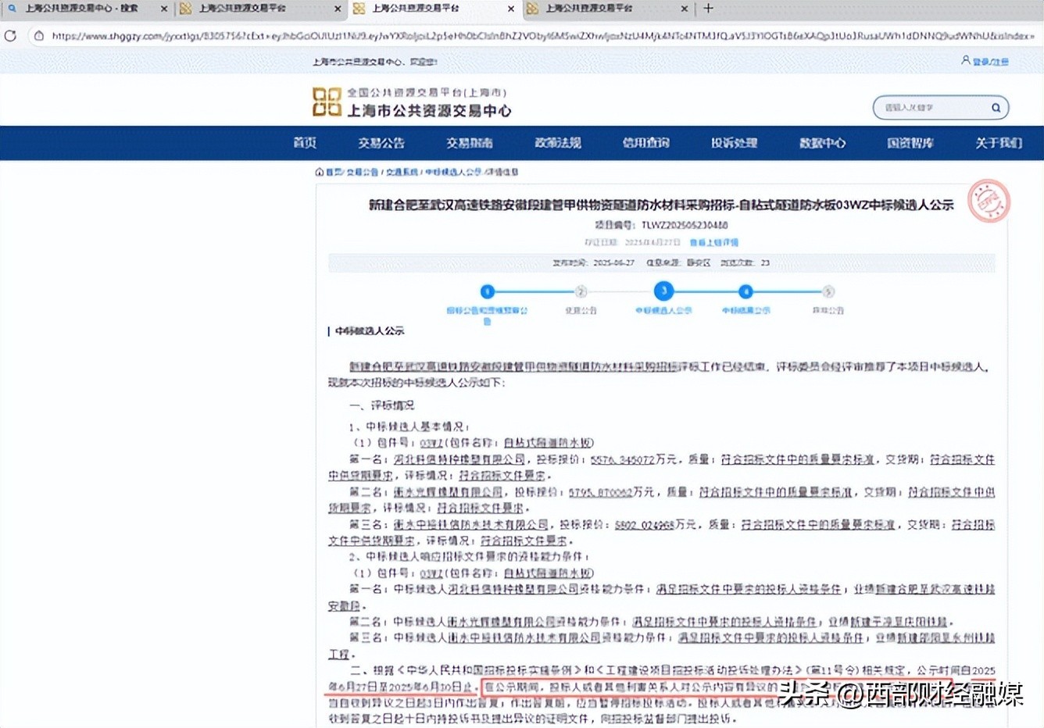The height and width of the screenshot is (728, 1044).
Task: Select the 登录/注册 person icon
Action: pyautogui.click(x=966, y=60)
